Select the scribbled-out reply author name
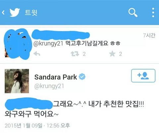The width and height of the screenshot is (159, 133). coord(61,35)
